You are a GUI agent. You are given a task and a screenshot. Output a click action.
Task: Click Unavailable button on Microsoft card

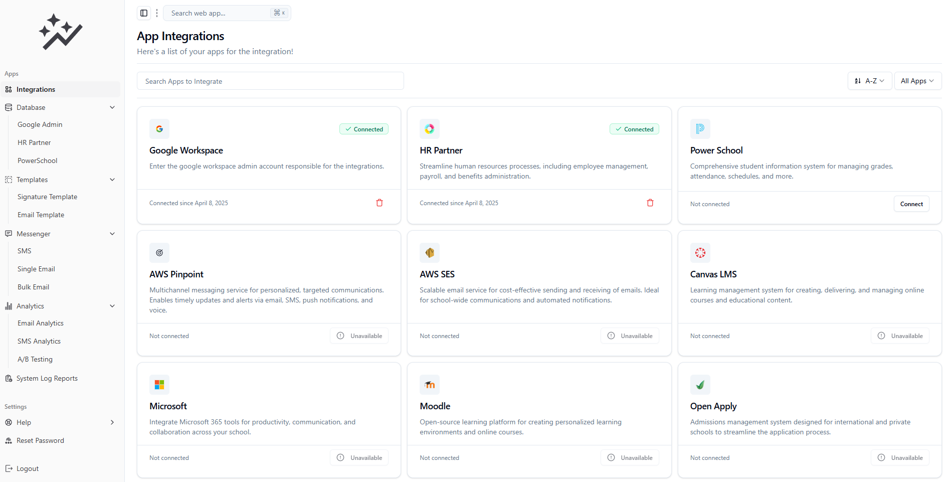coord(359,457)
